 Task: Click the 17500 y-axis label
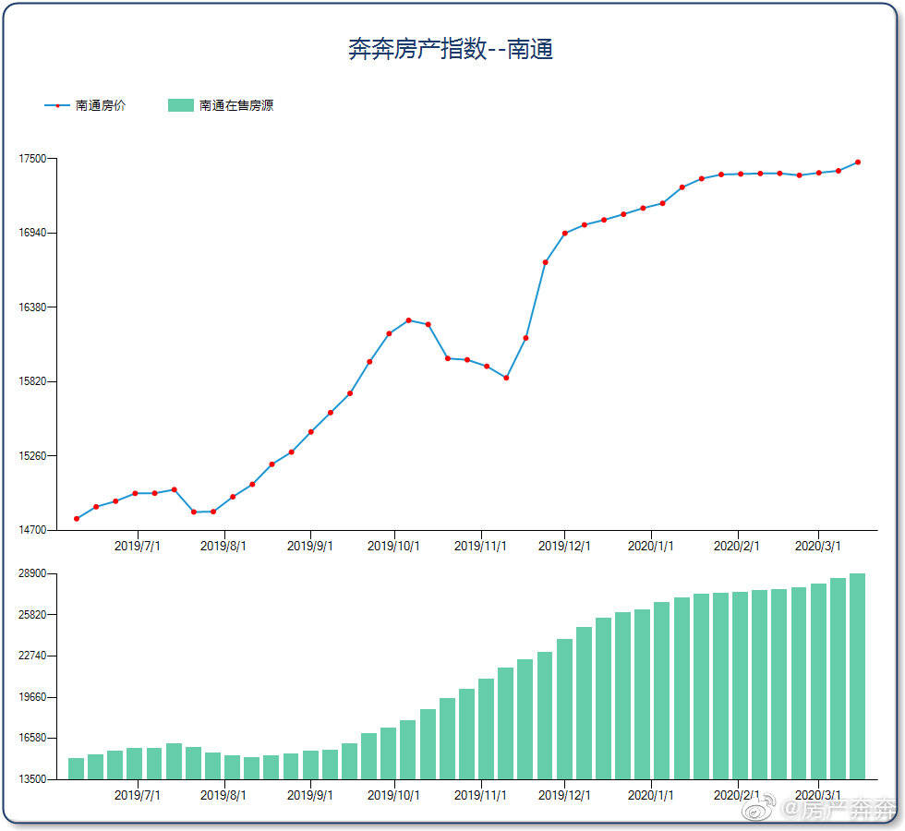(x=32, y=159)
